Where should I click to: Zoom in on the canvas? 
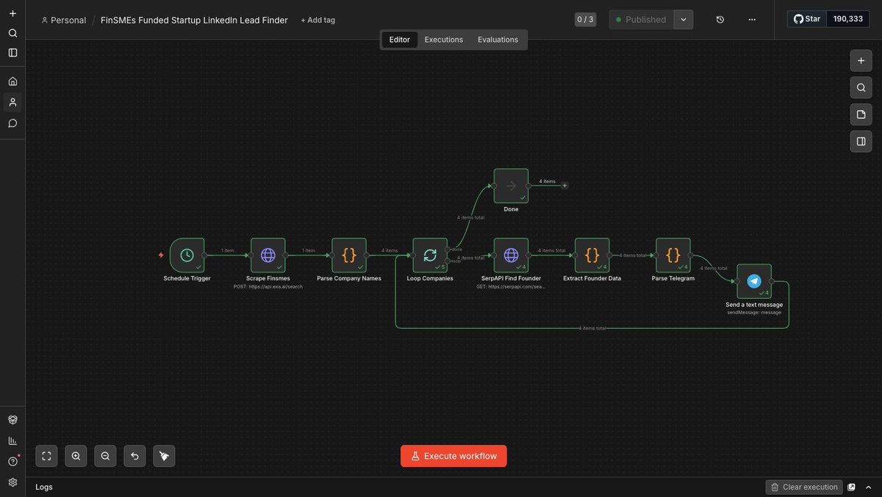point(76,456)
